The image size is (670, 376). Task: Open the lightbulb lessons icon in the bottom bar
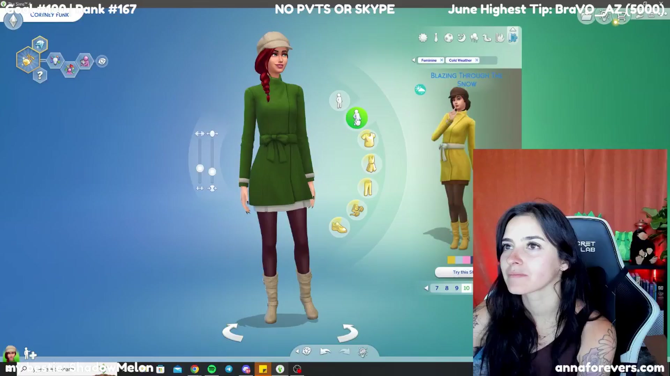tap(363, 352)
